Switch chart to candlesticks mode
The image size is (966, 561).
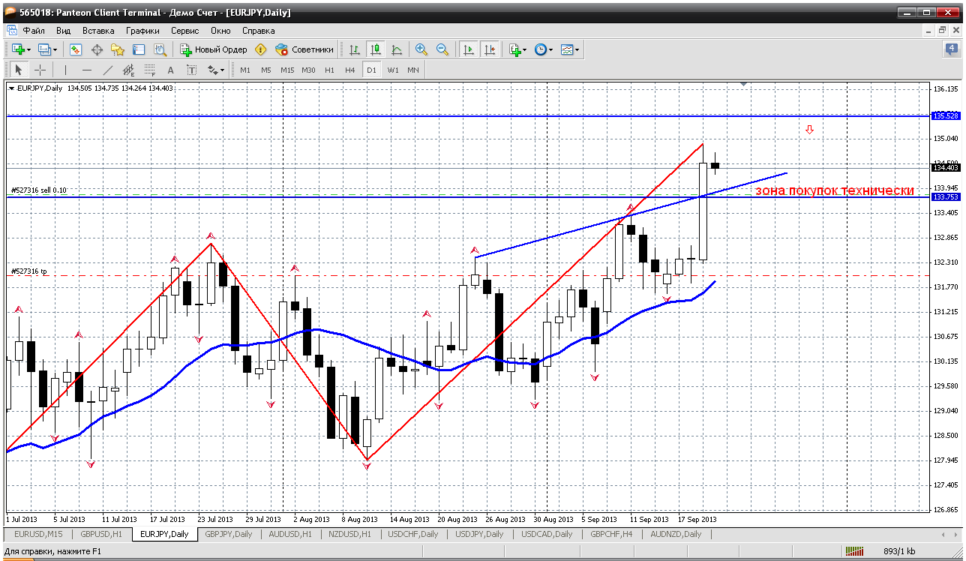click(376, 49)
